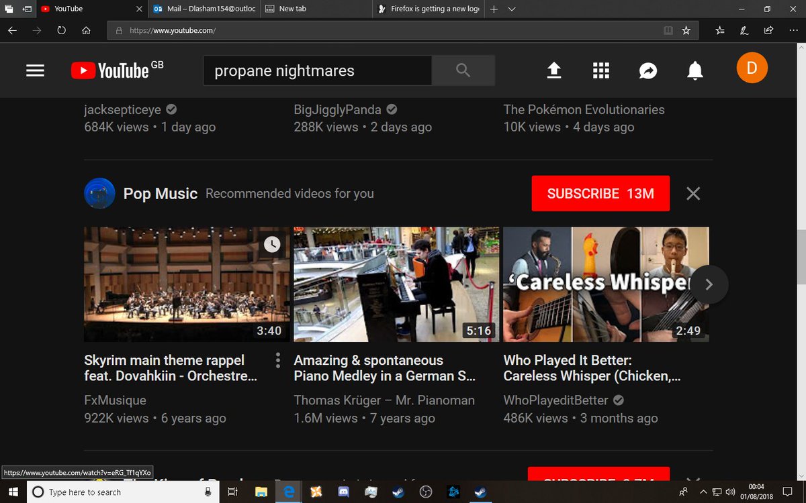The width and height of the screenshot is (806, 503).
Task: Open the Pop Music channel title
Action: (x=161, y=194)
